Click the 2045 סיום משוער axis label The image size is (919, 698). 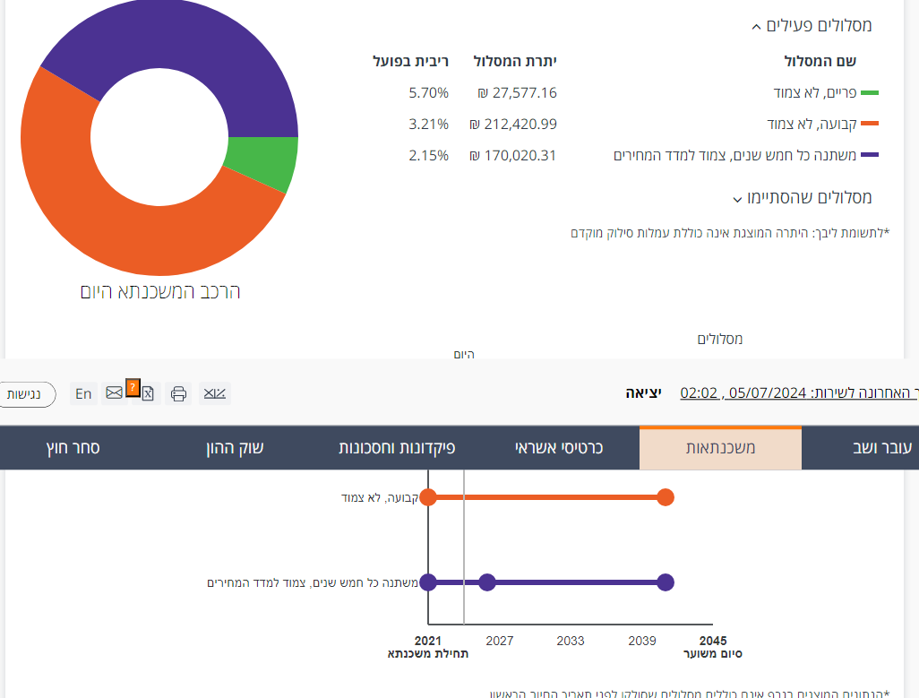[x=713, y=647]
